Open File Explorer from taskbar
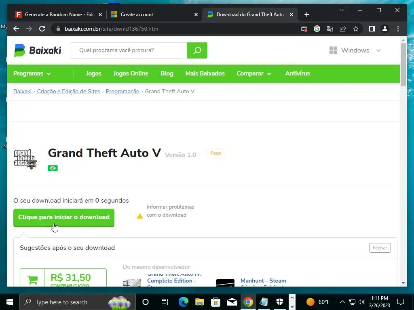The height and width of the screenshot is (310, 414). point(200,302)
